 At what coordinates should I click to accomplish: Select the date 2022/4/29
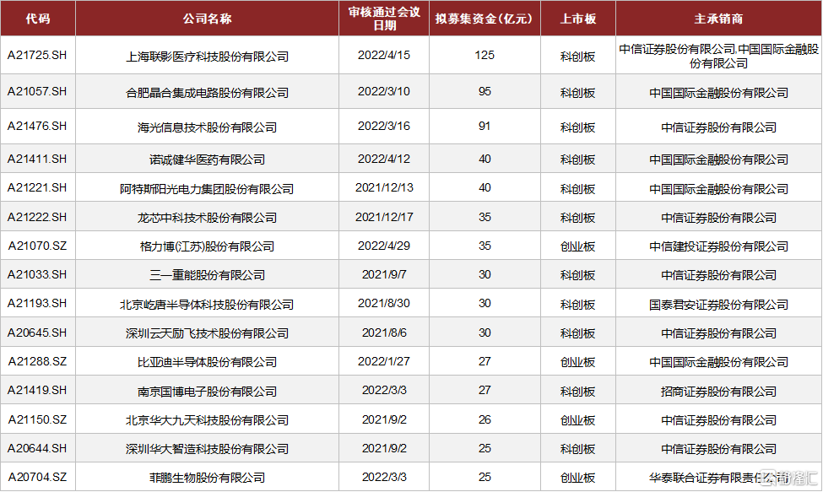(384, 246)
